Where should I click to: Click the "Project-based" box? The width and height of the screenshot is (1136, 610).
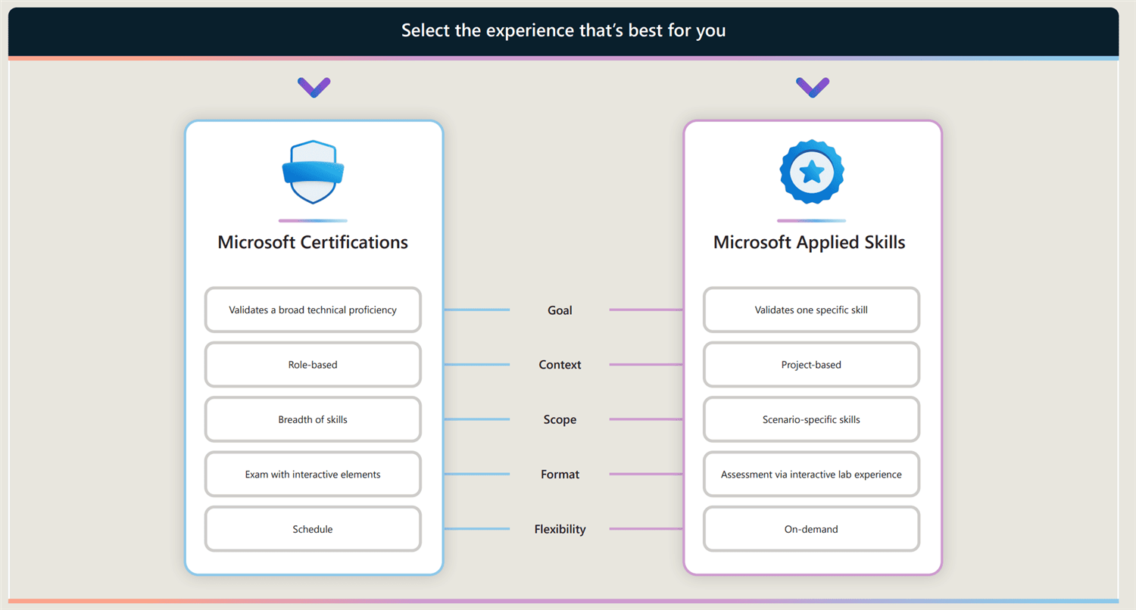coord(811,365)
